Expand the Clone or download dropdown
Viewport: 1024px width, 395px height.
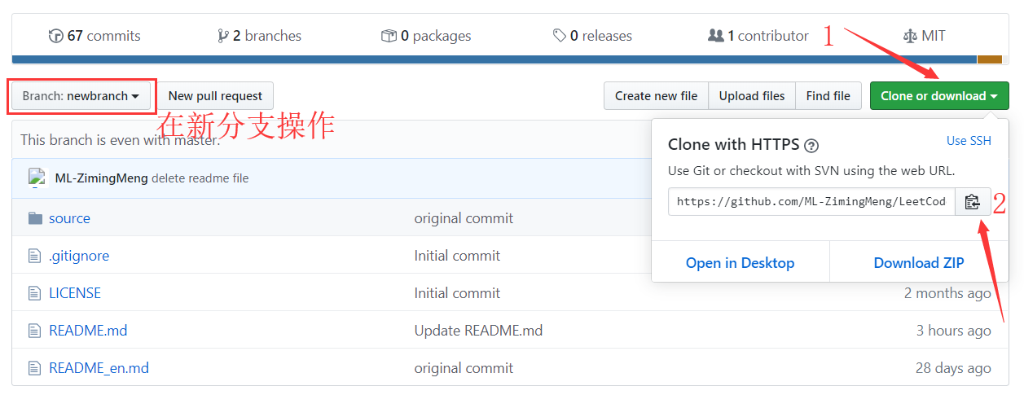click(938, 96)
